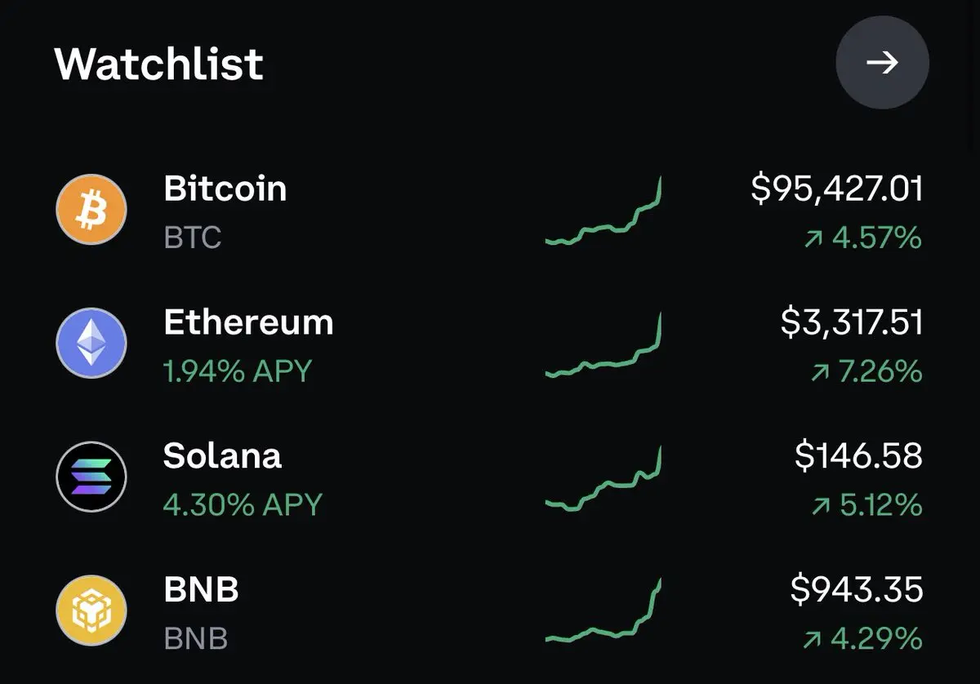Click Ethereum's green up-arrow change indicator
The height and width of the screenshot is (684, 980).
click(x=819, y=373)
